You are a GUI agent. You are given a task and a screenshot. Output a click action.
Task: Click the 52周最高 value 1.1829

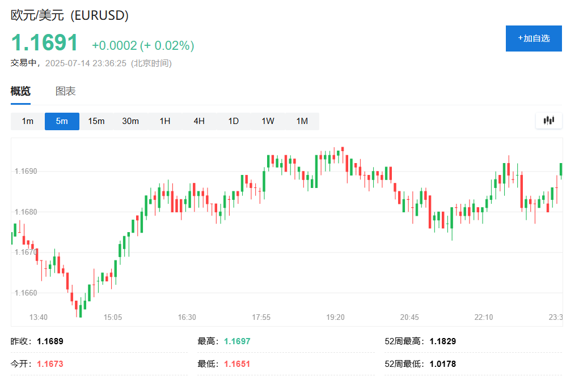443,341
